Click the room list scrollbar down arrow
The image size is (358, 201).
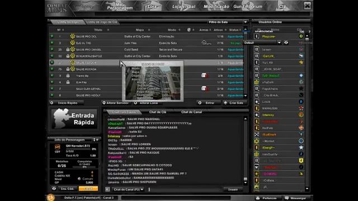click(246, 95)
